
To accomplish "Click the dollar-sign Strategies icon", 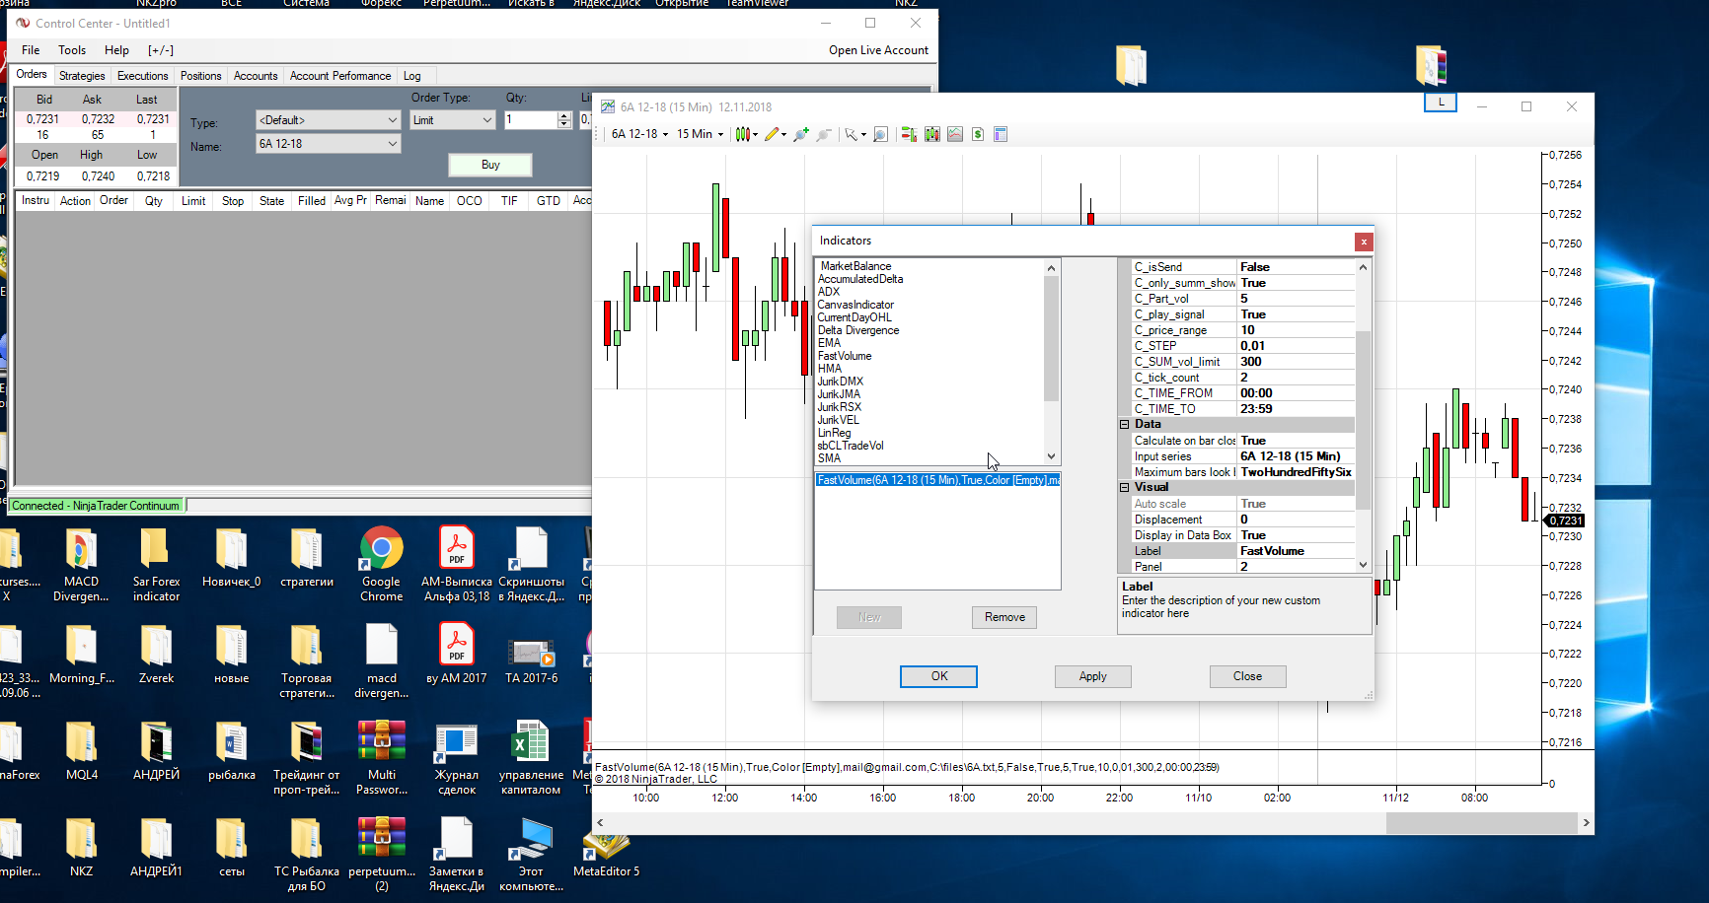I will pyautogui.click(x=978, y=134).
